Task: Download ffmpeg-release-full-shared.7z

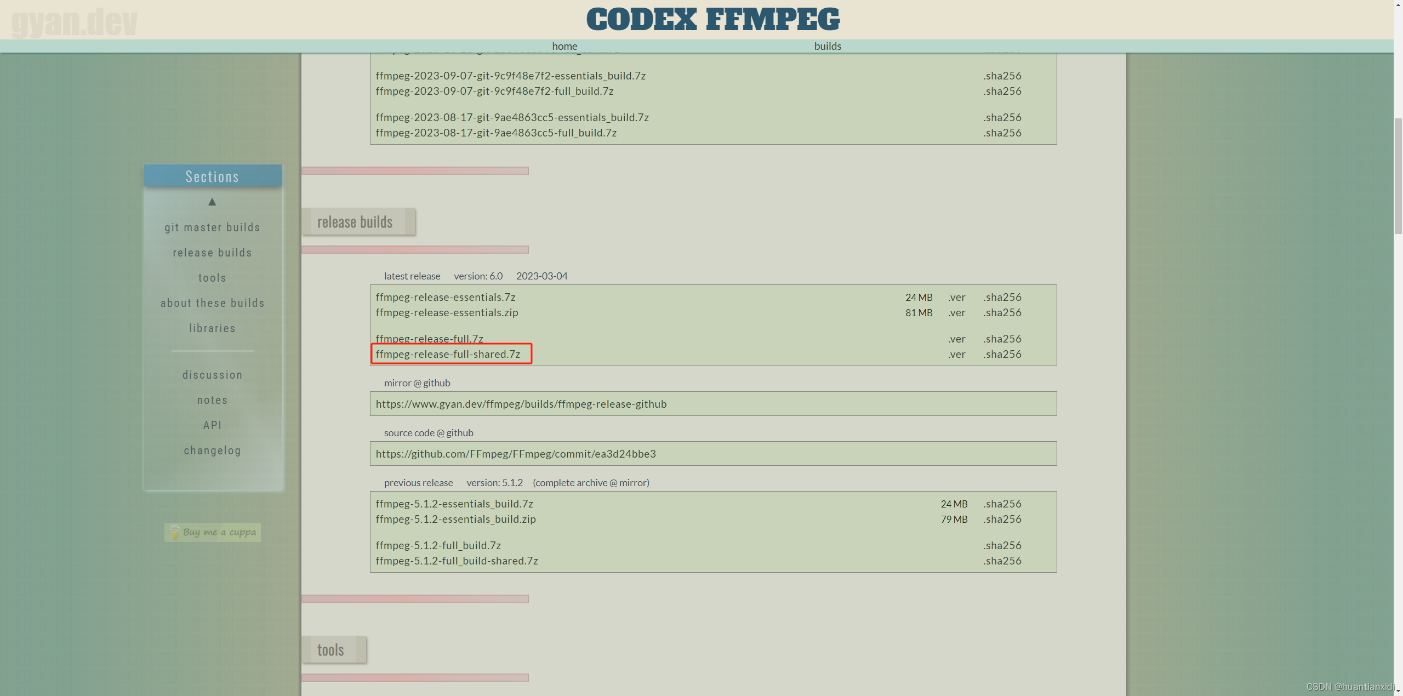Action: click(448, 354)
